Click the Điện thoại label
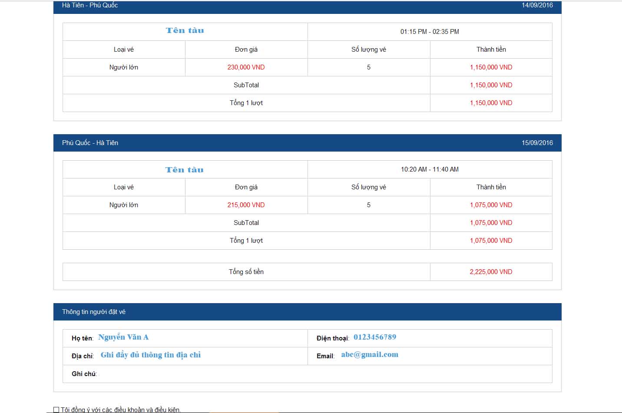The height and width of the screenshot is (413, 622). tap(333, 338)
